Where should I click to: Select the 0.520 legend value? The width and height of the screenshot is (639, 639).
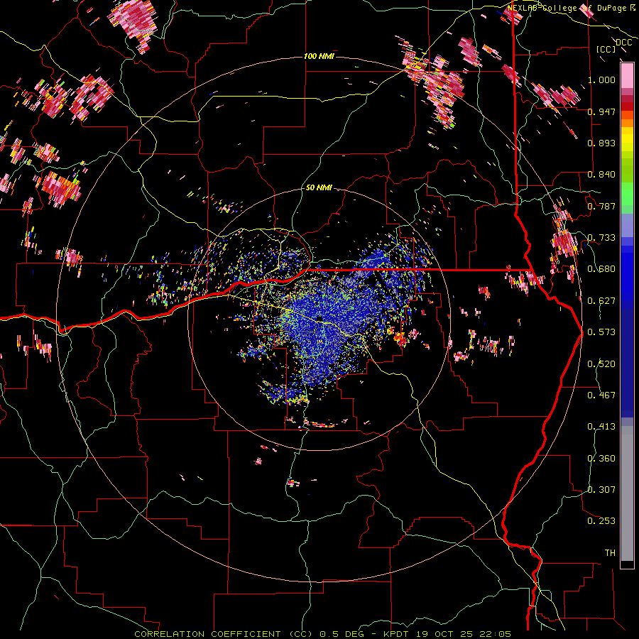(601, 364)
